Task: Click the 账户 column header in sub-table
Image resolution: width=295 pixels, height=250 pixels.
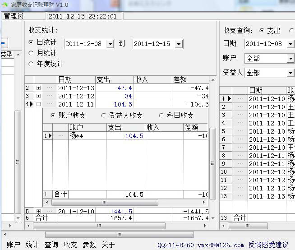Action: tap(88, 127)
